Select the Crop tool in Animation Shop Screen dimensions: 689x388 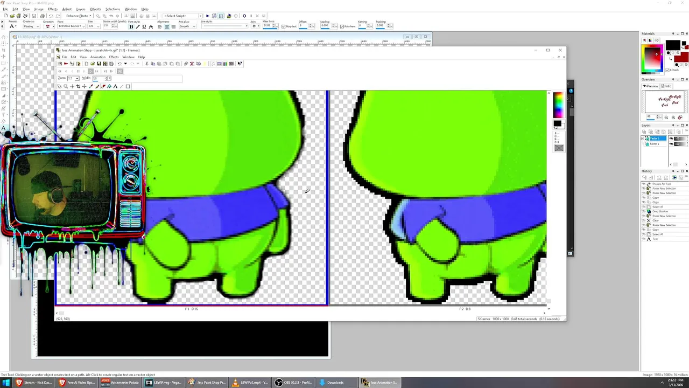[78, 86]
